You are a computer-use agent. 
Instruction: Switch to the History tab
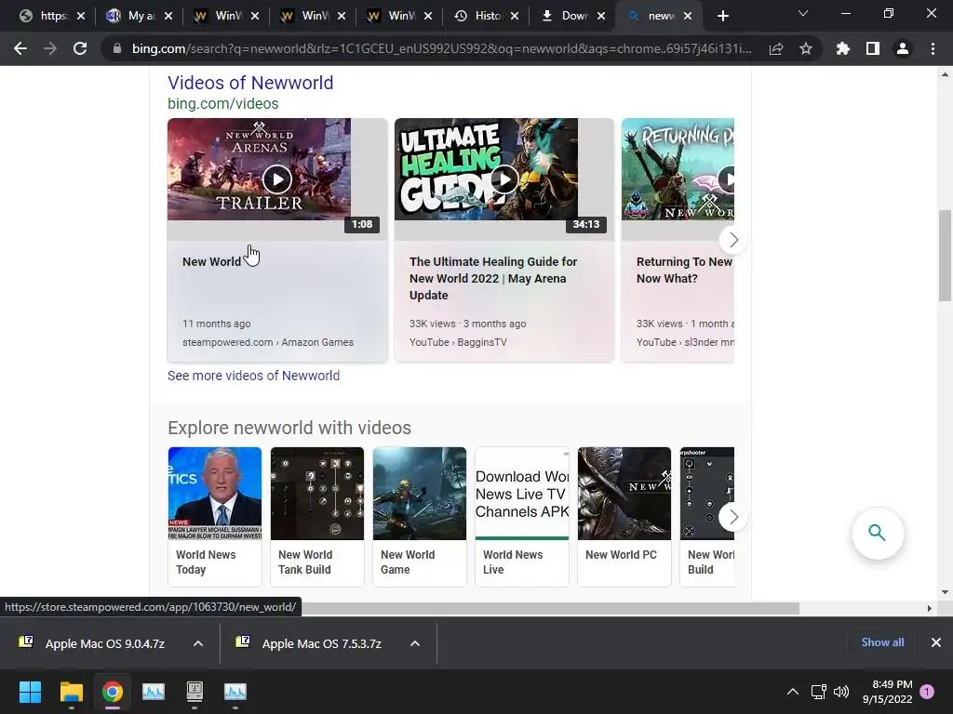point(486,16)
